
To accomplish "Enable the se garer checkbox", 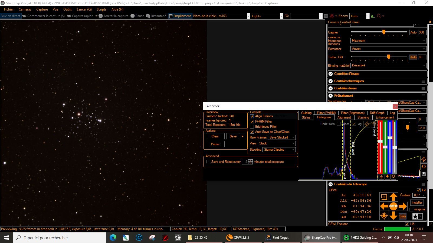I will pos(411,210).
